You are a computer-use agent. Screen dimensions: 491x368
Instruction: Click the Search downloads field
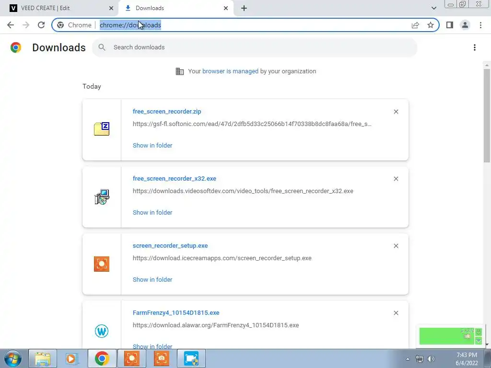(254, 47)
